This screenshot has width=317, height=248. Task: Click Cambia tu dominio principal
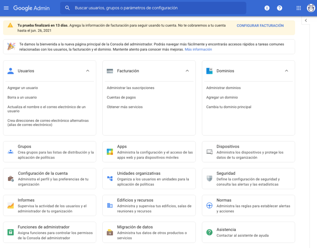(229, 107)
